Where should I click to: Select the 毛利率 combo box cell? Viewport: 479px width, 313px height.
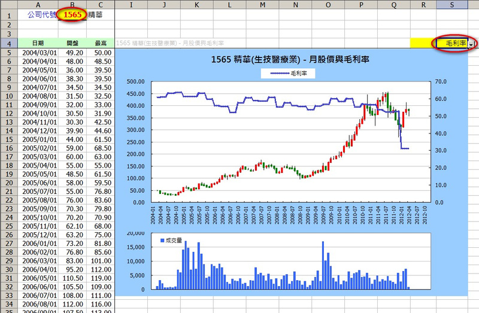click(x=452, y=43)
